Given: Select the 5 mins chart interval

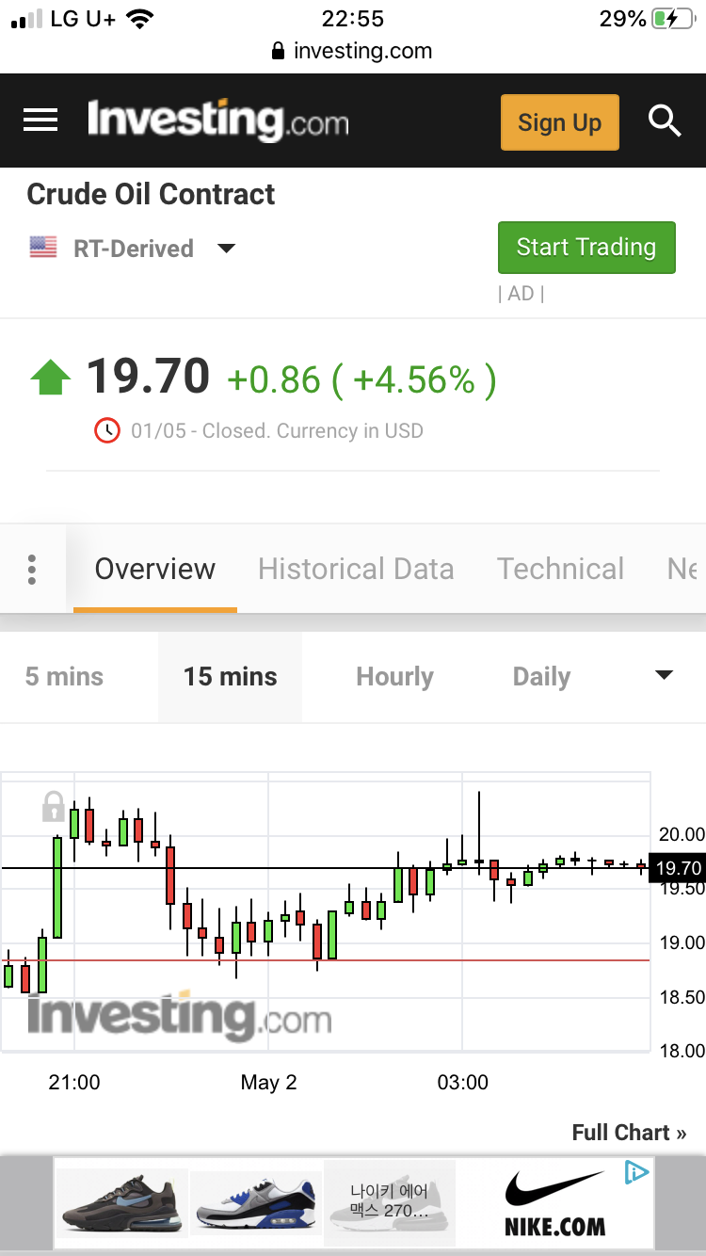Looking at the screenshot, I should pos(64,677).
